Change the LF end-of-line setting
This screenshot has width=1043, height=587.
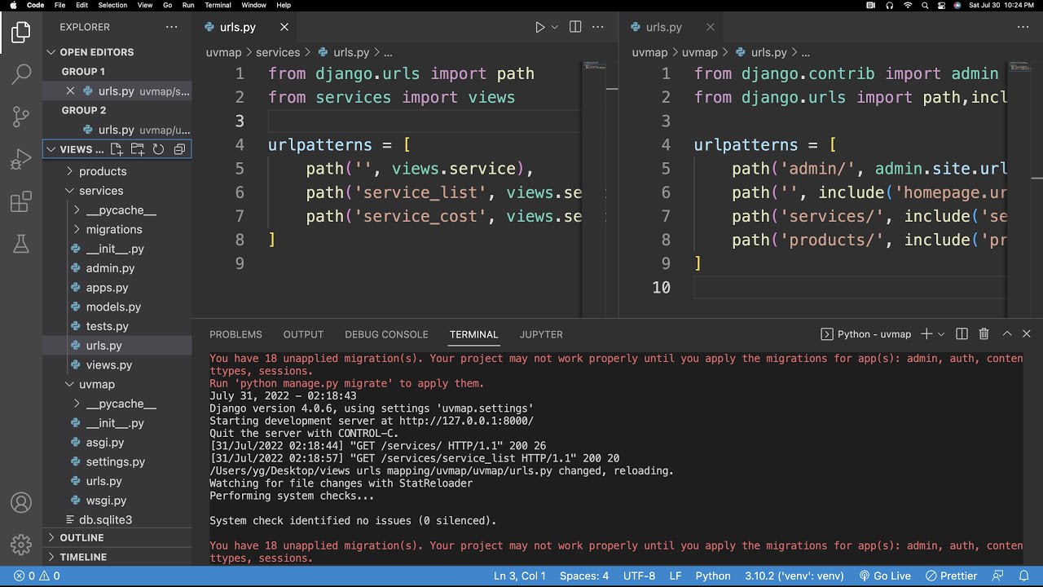(x=676, y=576)
